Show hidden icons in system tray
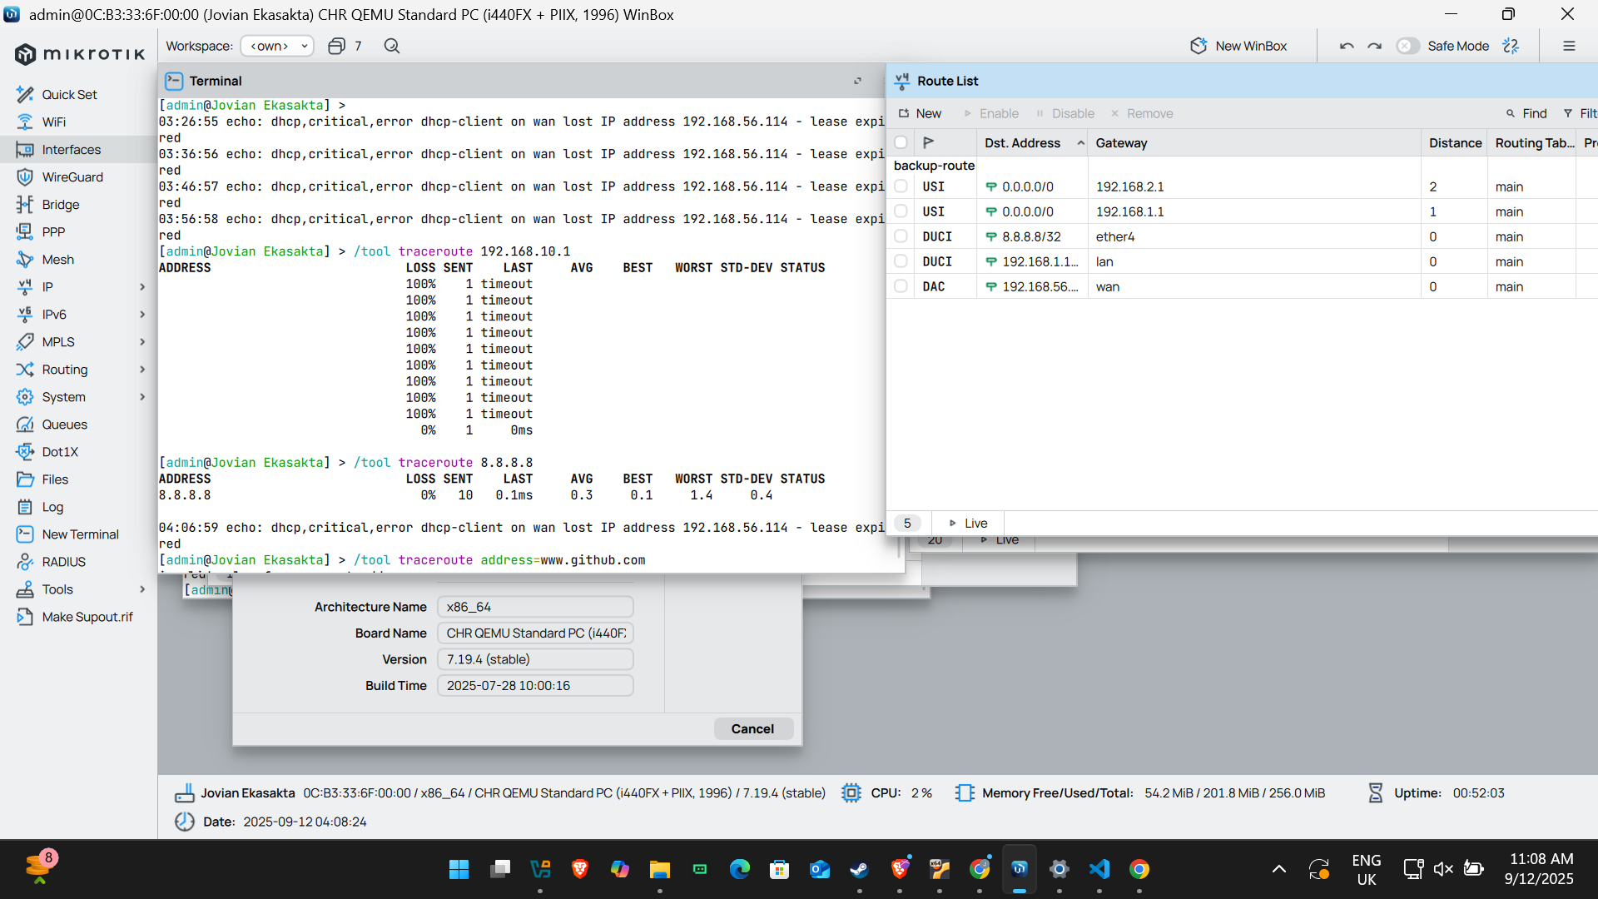This screenshot has height=899, width=1598. click(x=1279, y=869)
